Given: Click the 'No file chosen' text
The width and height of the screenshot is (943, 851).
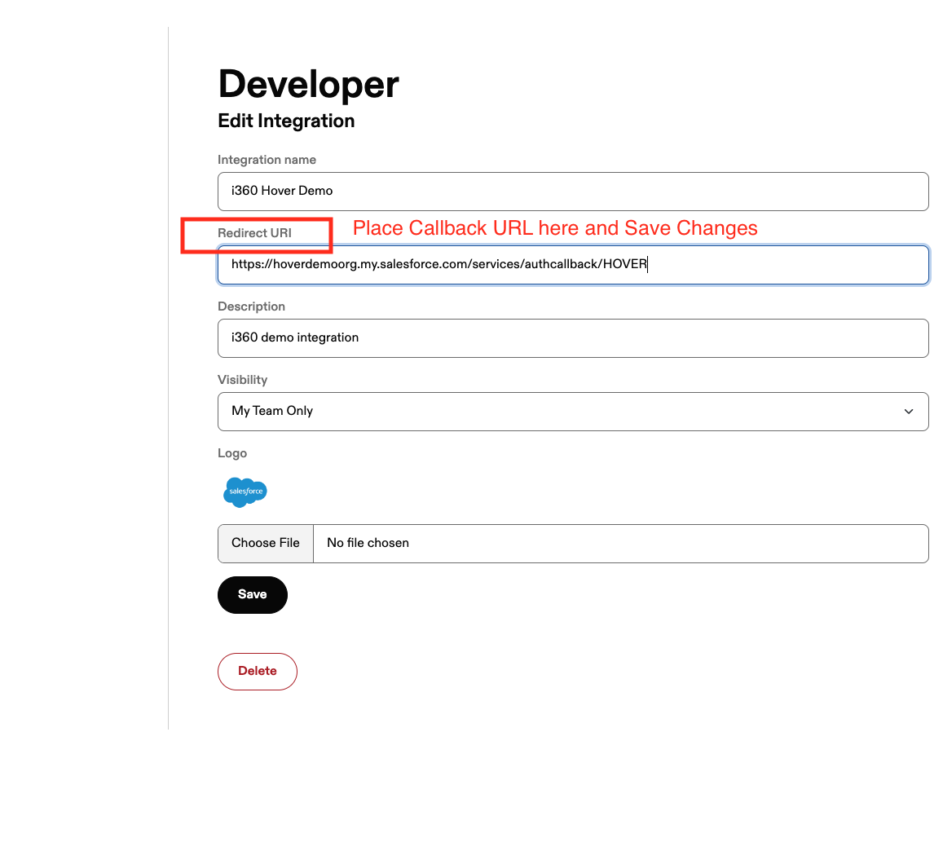Looking at the screenshot, I should click(x=368, y=543).
